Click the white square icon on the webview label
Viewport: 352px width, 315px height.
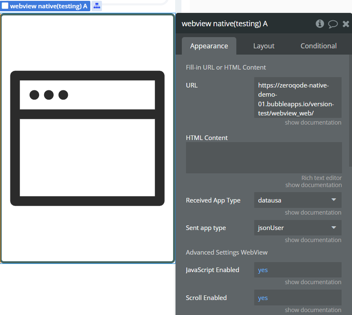[x=5, y=6]
